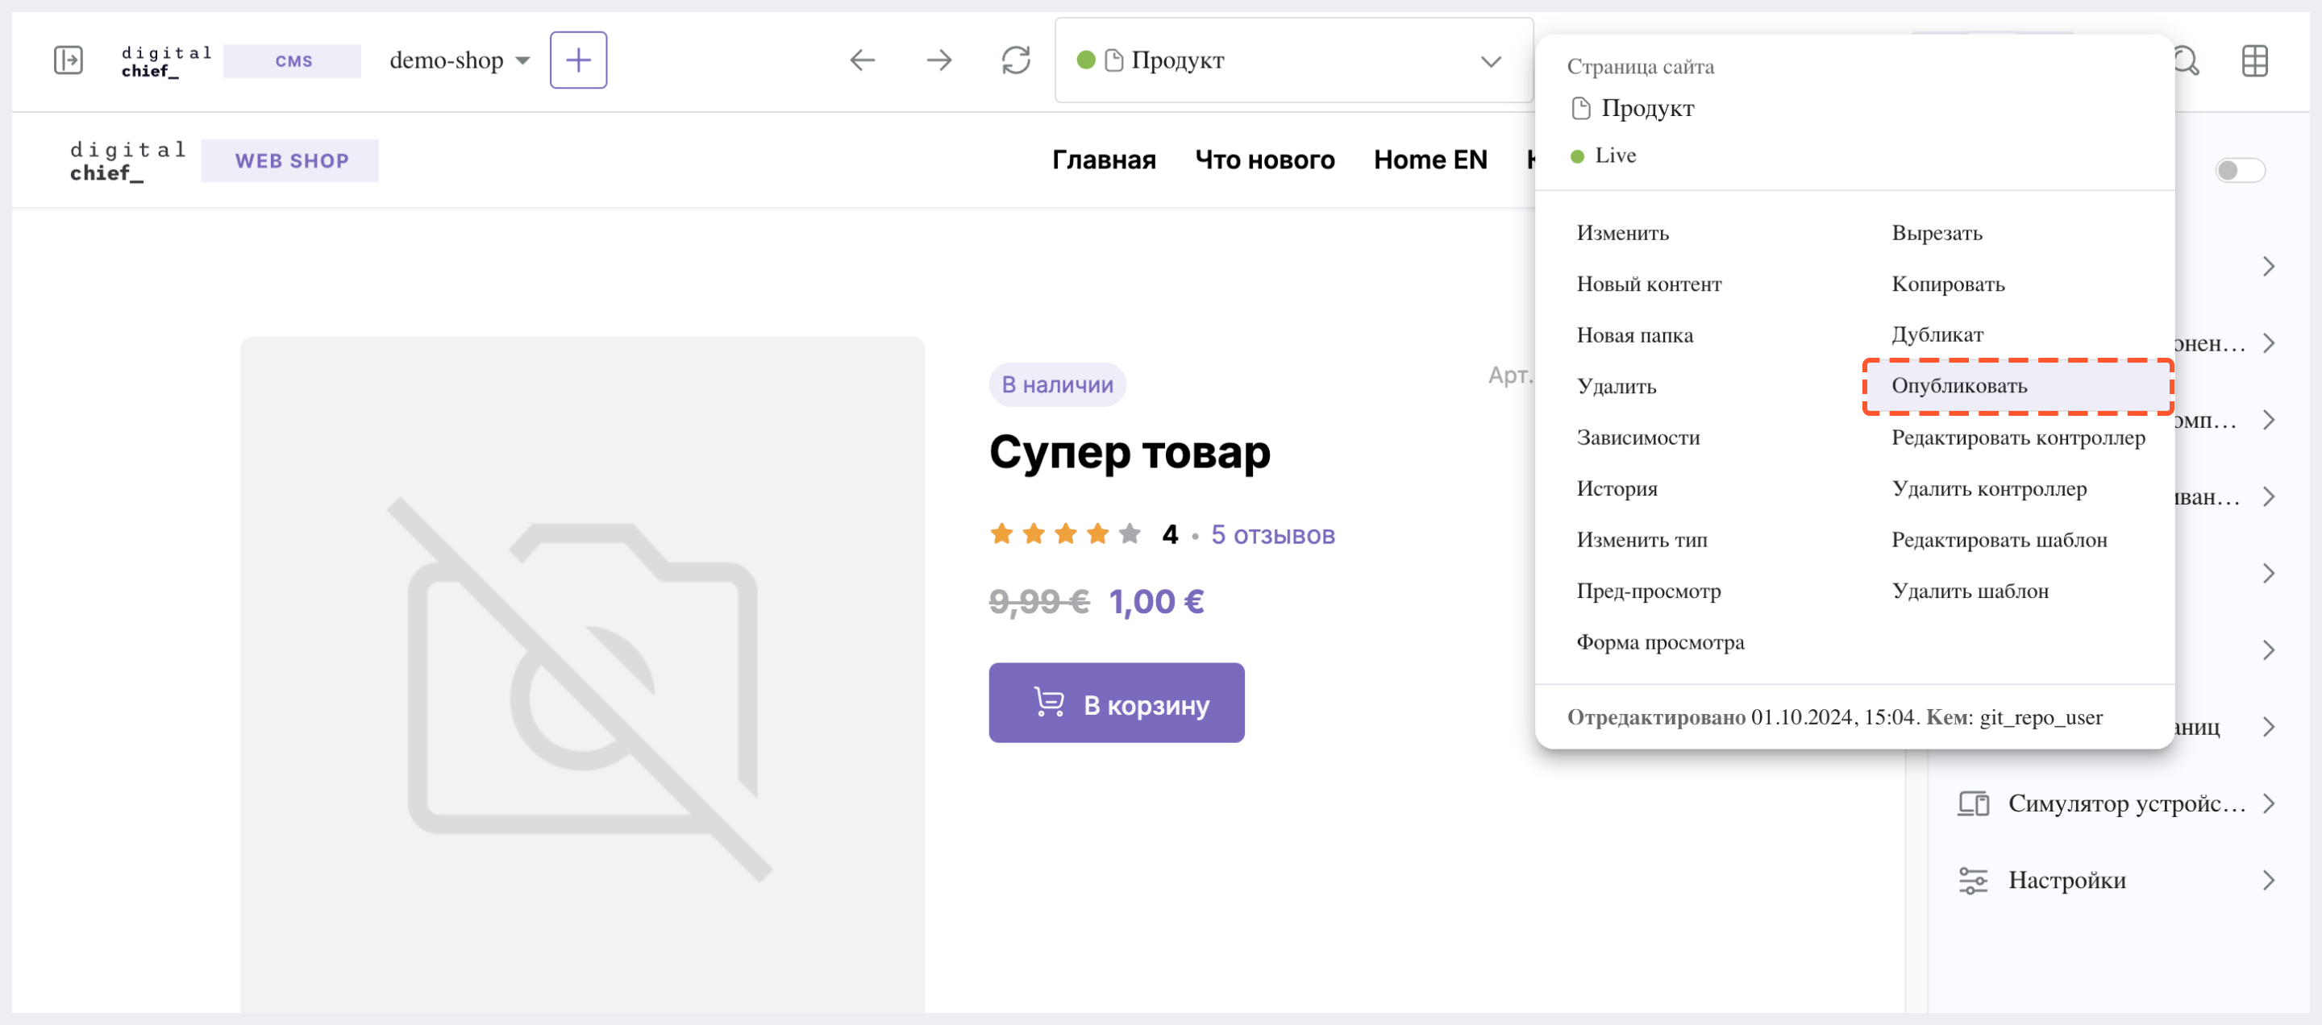Open search with the magnifier icon

2187,60
